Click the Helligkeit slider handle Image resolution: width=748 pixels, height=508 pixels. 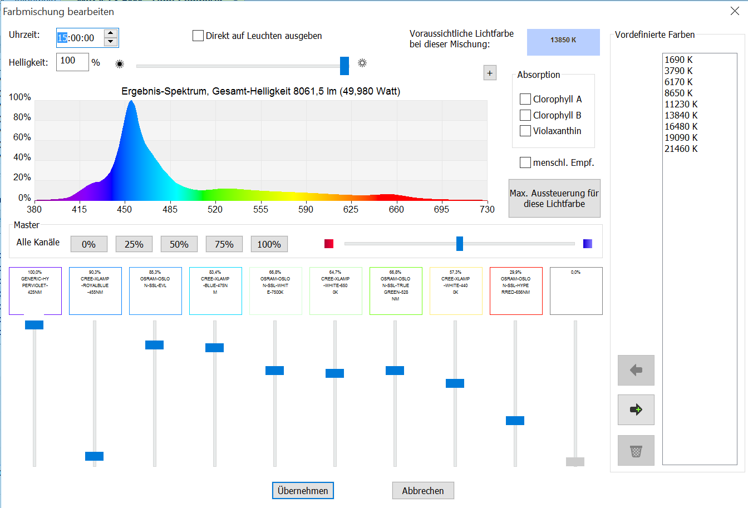(345, 66)
